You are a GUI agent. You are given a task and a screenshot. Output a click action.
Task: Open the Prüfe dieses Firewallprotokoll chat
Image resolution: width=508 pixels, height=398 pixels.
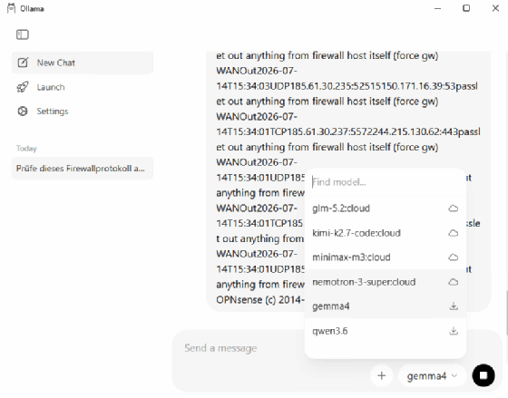coord(83,169)
